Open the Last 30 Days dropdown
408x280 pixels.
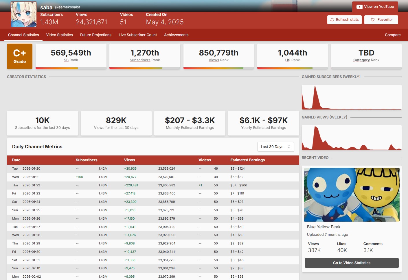(x=275, y=147)
